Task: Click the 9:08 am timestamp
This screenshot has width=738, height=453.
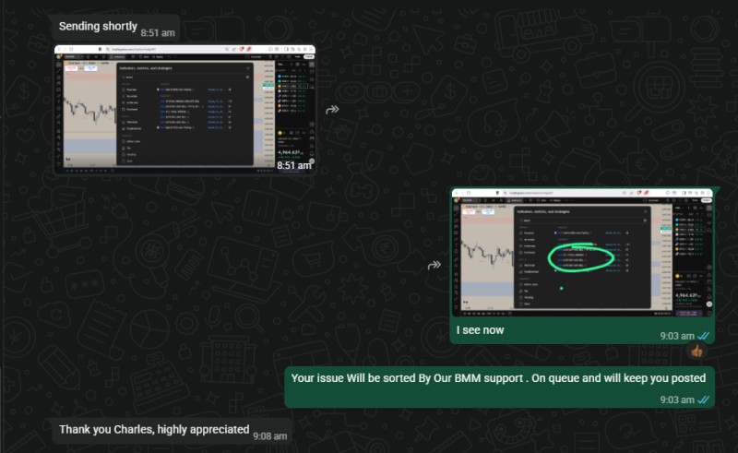Action: click(269, 436)
